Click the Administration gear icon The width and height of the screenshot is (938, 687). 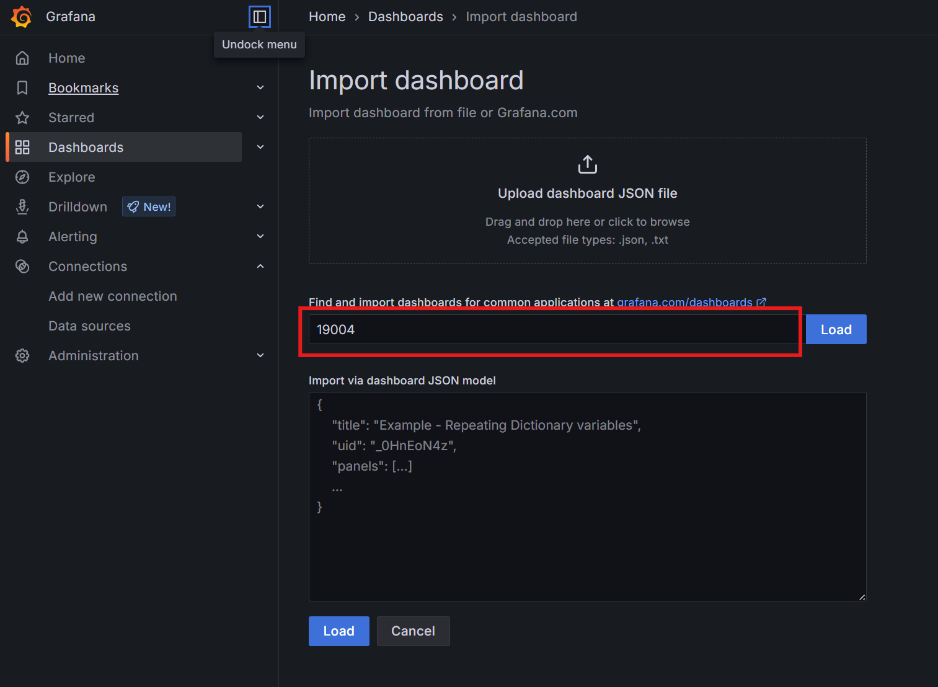[22, 356]
